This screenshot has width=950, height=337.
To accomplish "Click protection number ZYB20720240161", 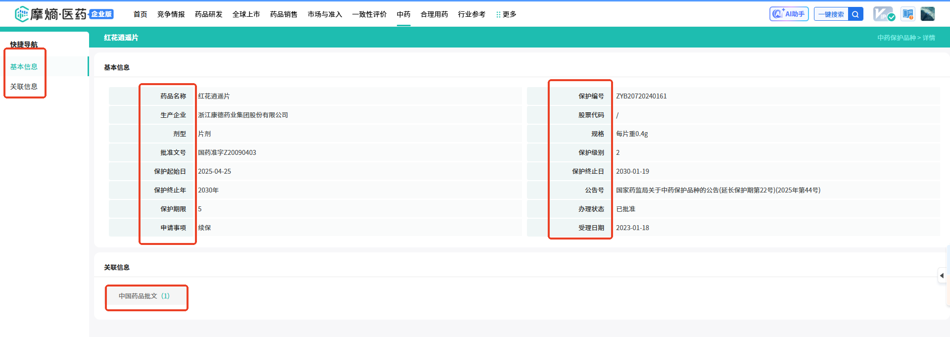I will (x=641, y=96).
